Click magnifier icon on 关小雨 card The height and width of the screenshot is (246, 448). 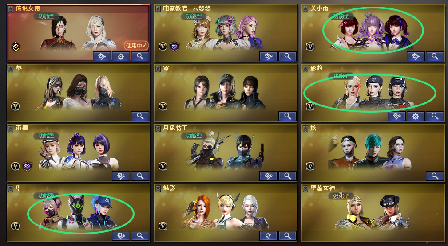pyautogui.click(x=435, y=56)
